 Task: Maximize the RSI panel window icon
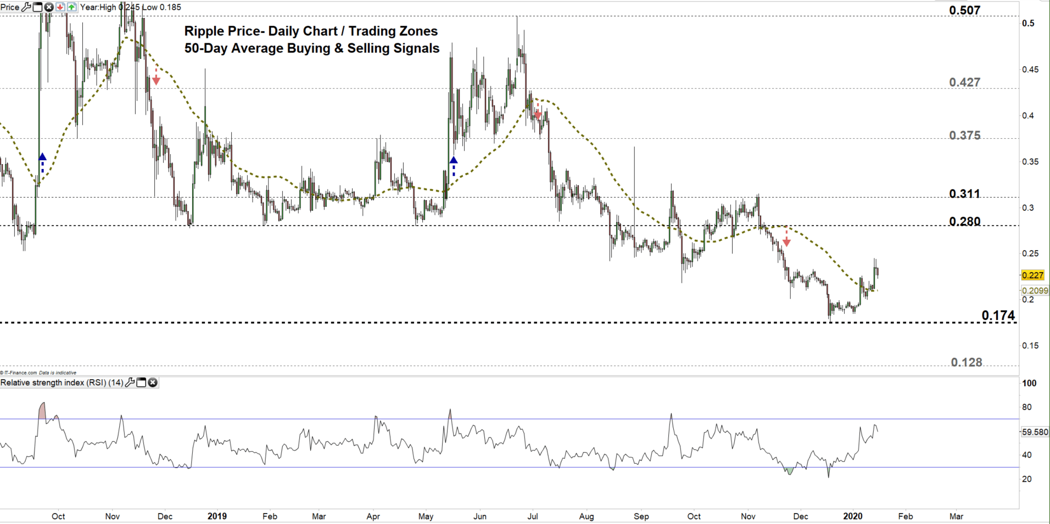click(141, 382)
